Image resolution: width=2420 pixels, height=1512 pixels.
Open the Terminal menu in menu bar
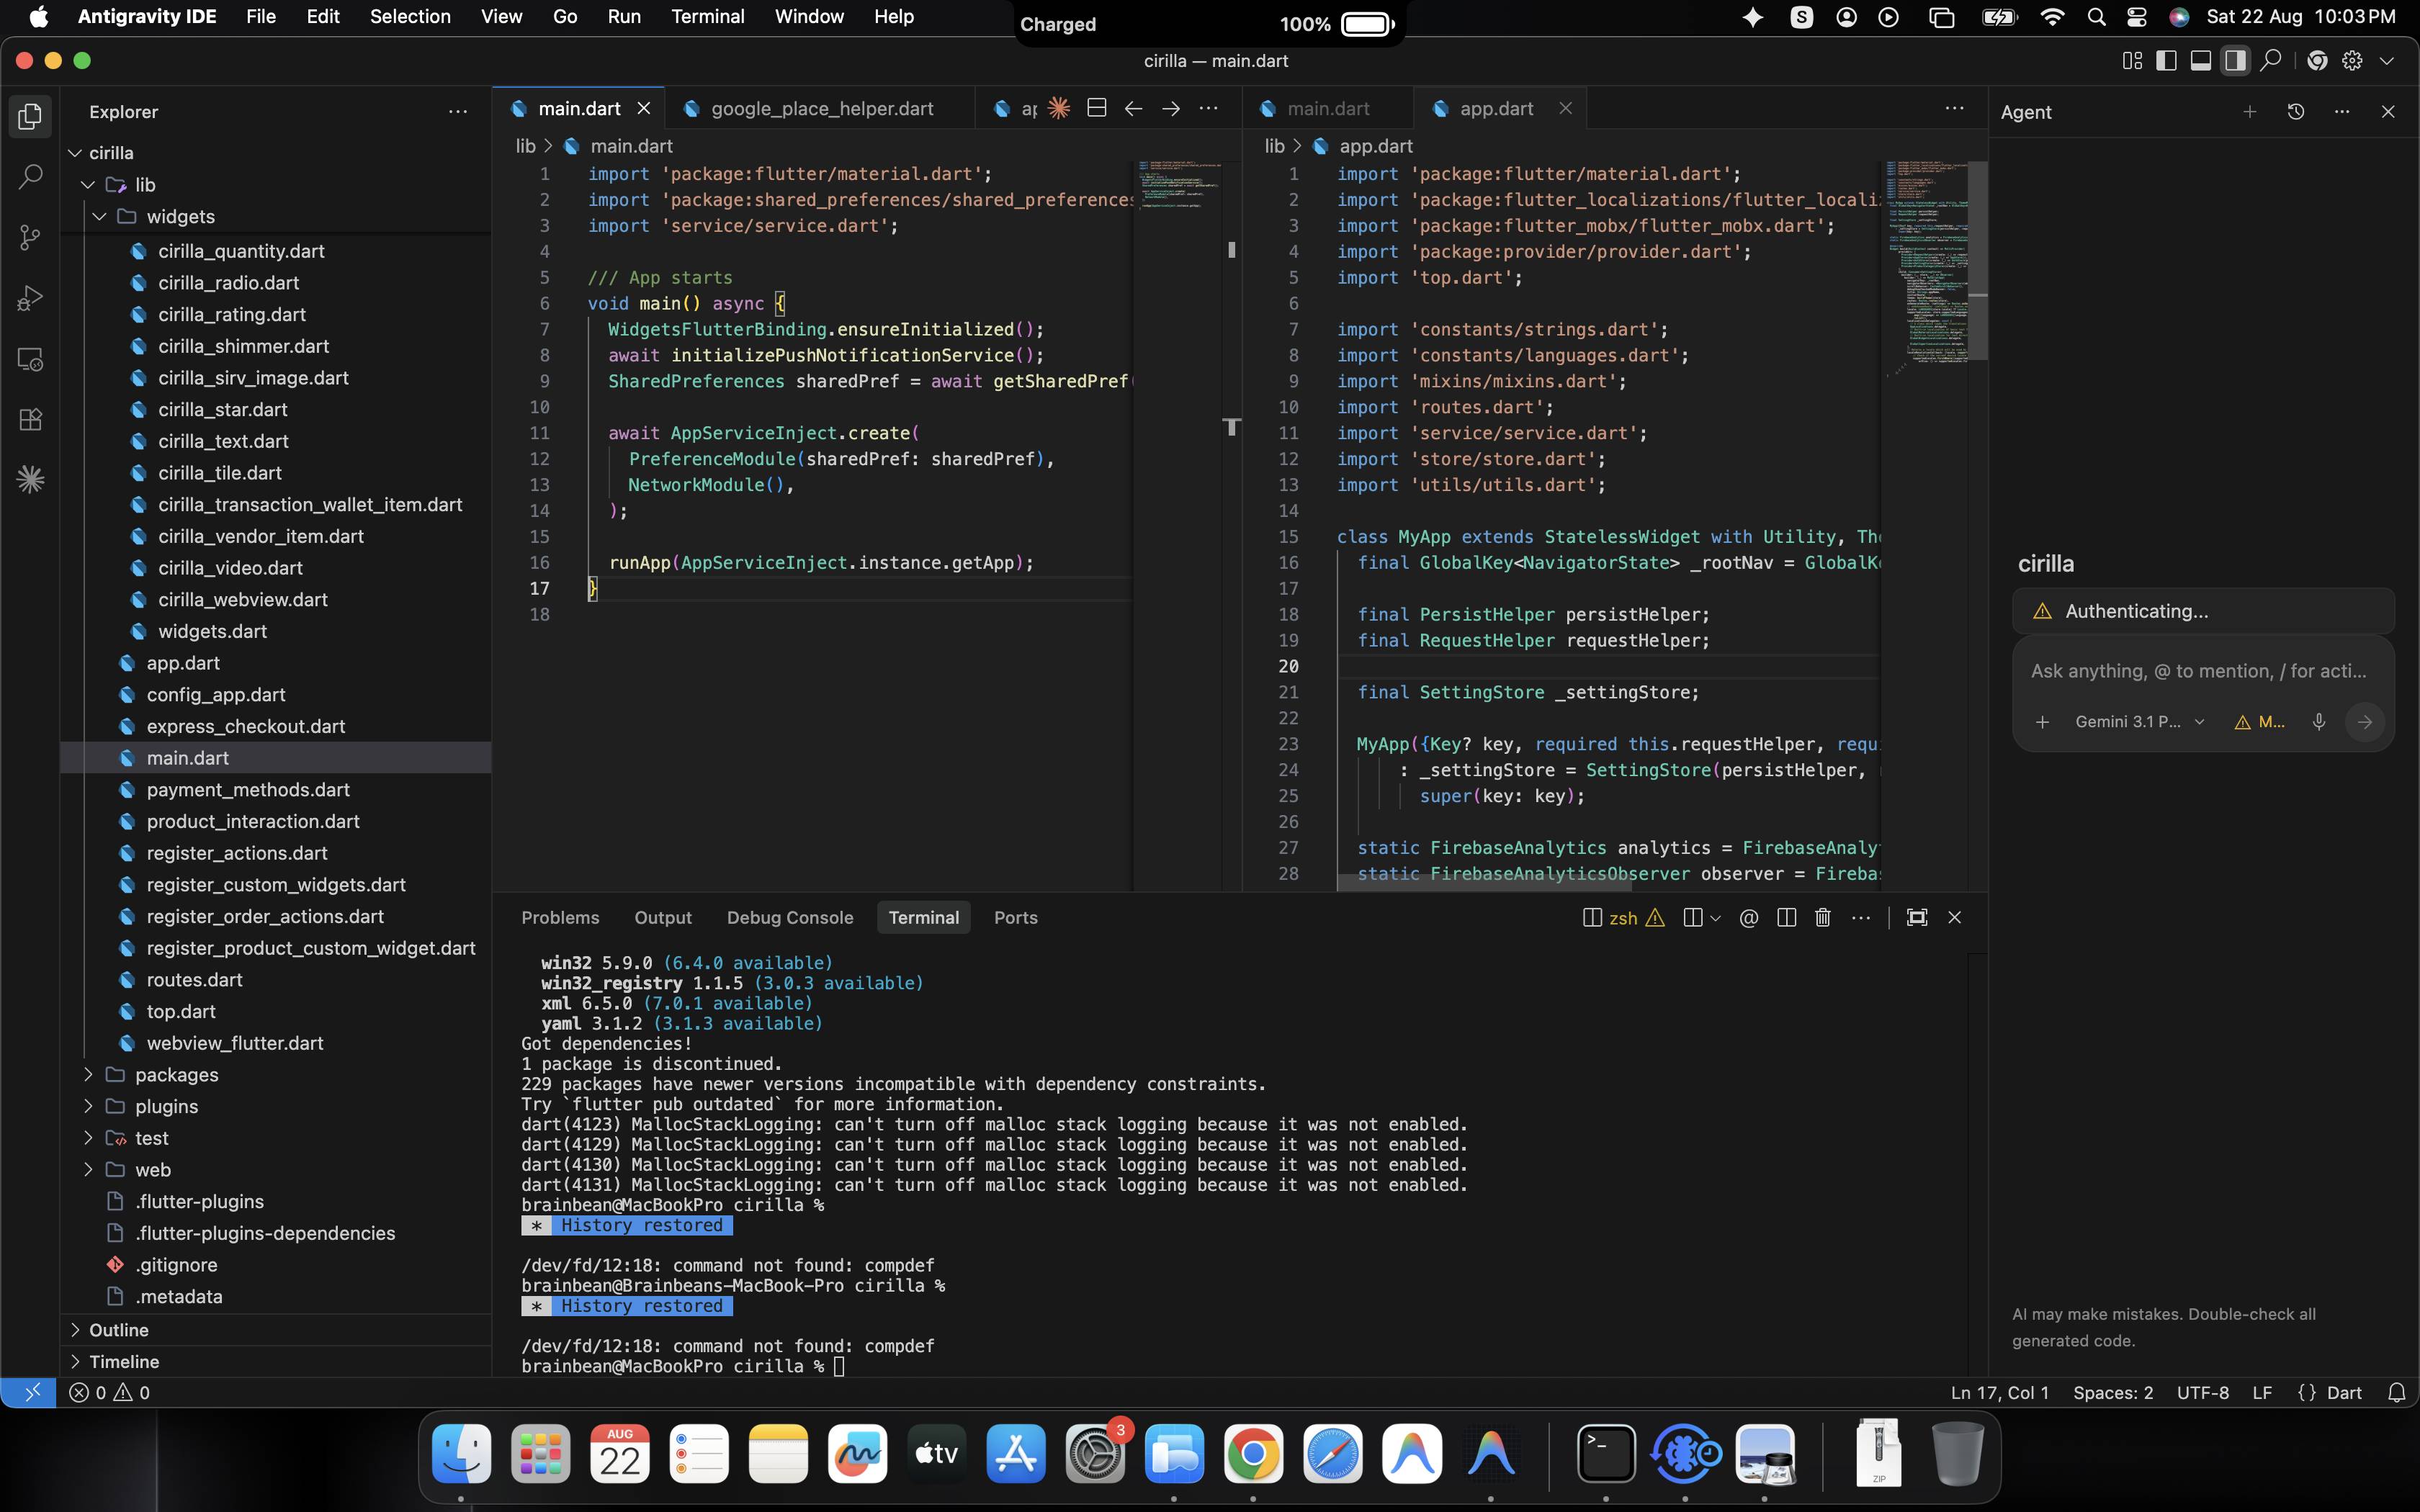pyautogui.click(x=707, y=17)
